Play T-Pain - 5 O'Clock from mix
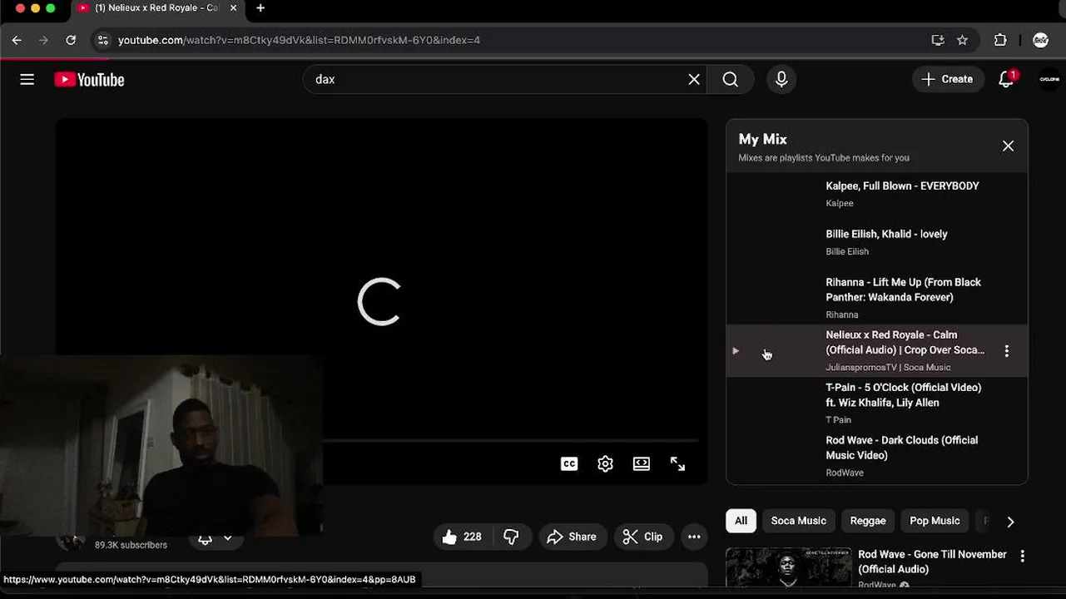 click(x=877, y=403)
